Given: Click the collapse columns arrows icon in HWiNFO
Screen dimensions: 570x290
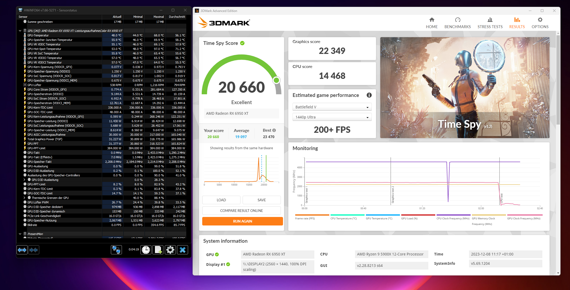Looking at the screenshot, I should (34, 250).
